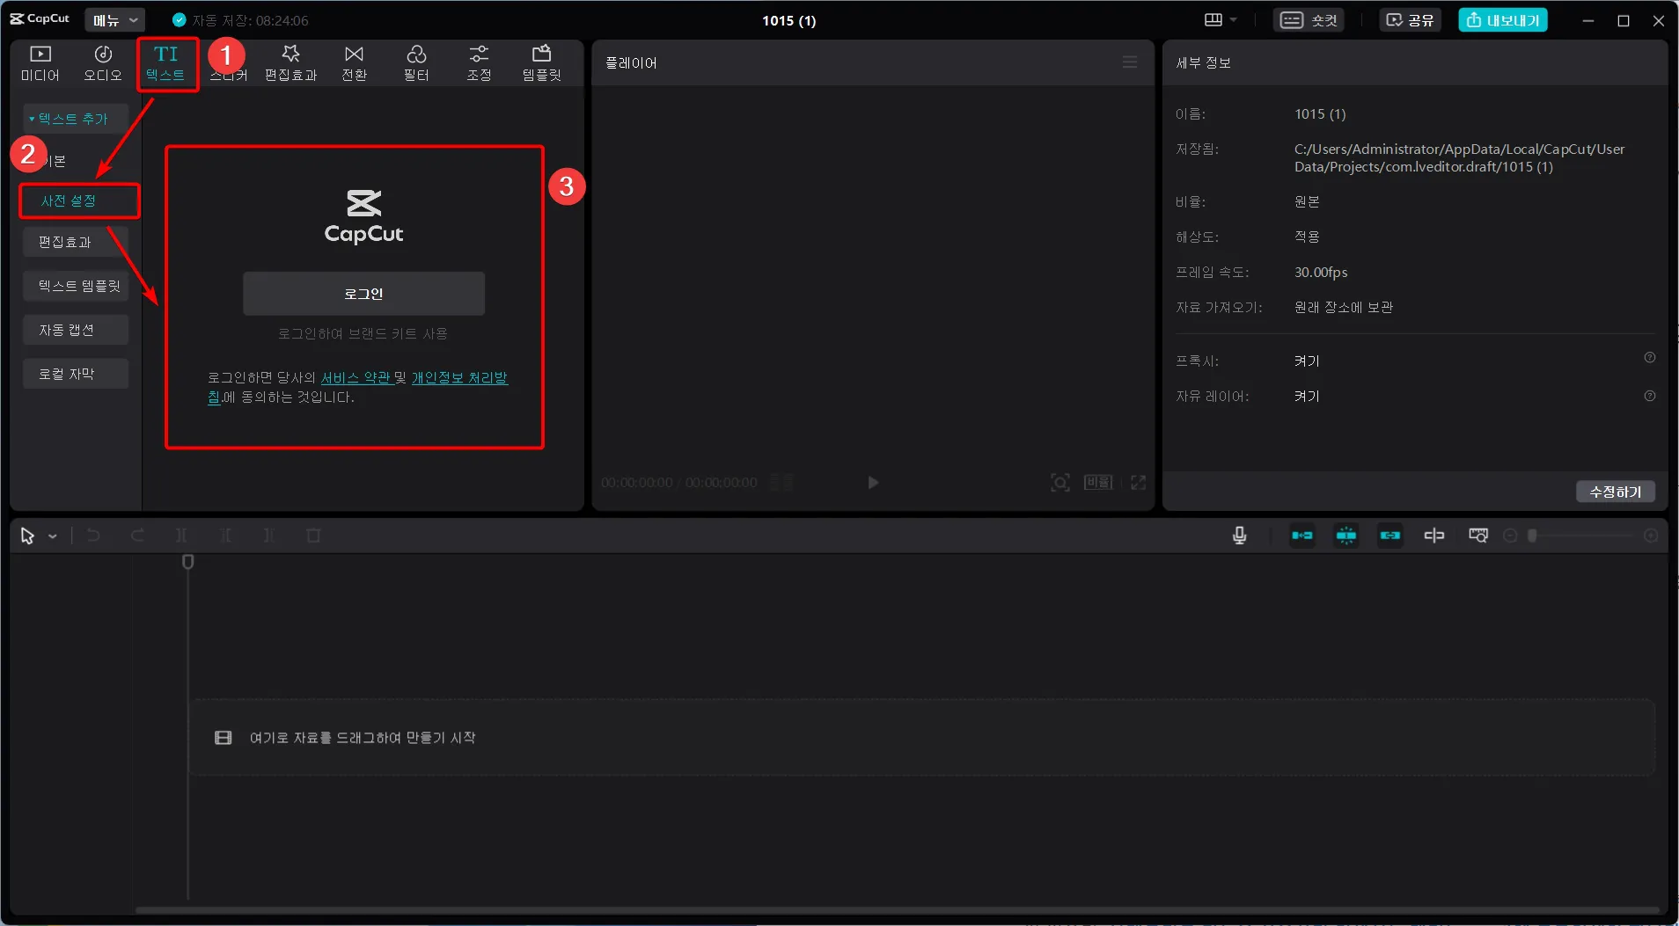
Task: Click the 원래 장소에 보관 value
Action: (1343, 307)
